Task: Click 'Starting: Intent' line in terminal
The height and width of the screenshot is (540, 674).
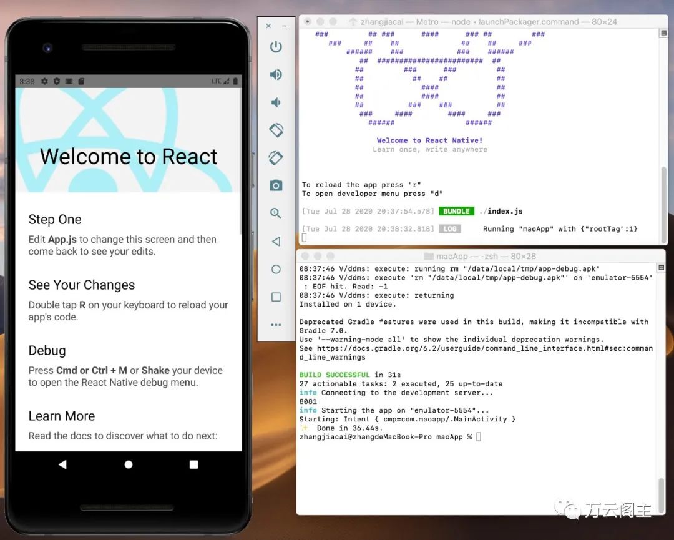Action: (x=407, y=419)
